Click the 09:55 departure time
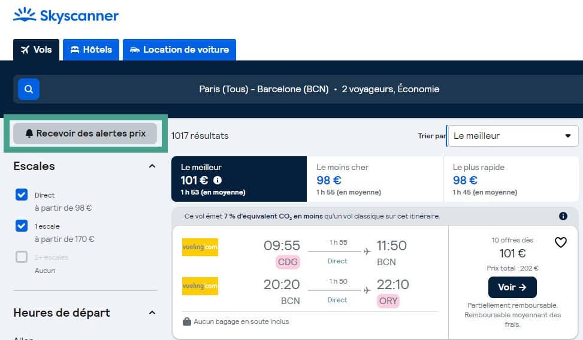The image size is (583, 340). point(282,245)
